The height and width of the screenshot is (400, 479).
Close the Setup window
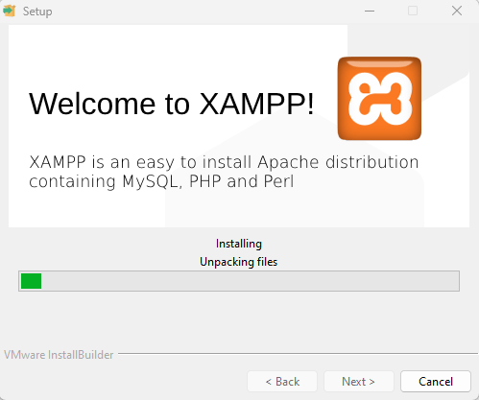tap(457, 11)
